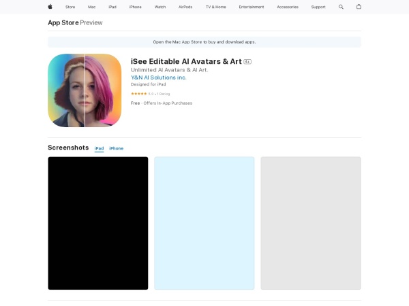Click the five-star rating stars
Viewport: 409px width, 306px height.
[138, 93]
